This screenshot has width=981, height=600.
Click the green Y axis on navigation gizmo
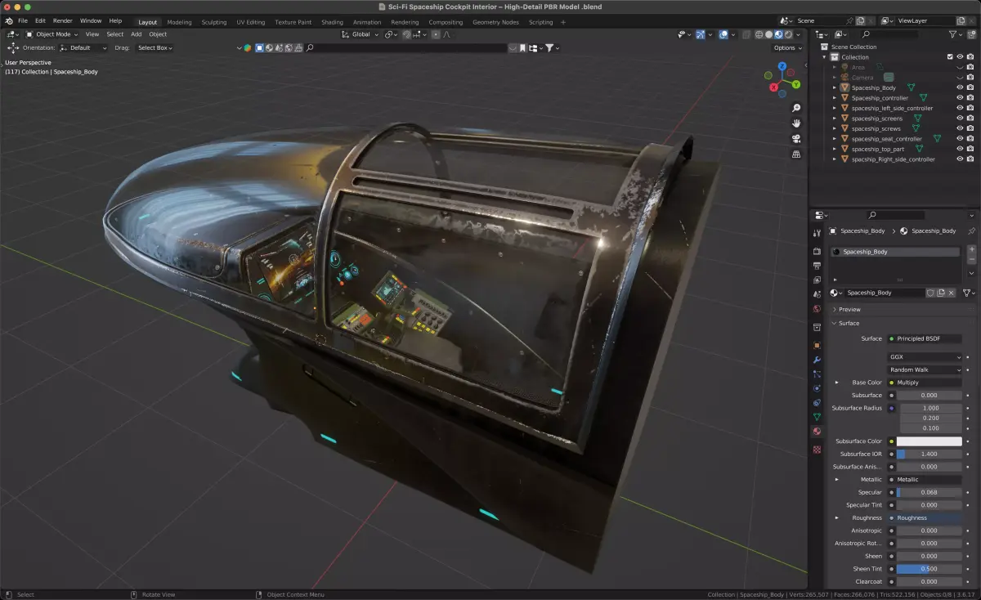[795, 83]
